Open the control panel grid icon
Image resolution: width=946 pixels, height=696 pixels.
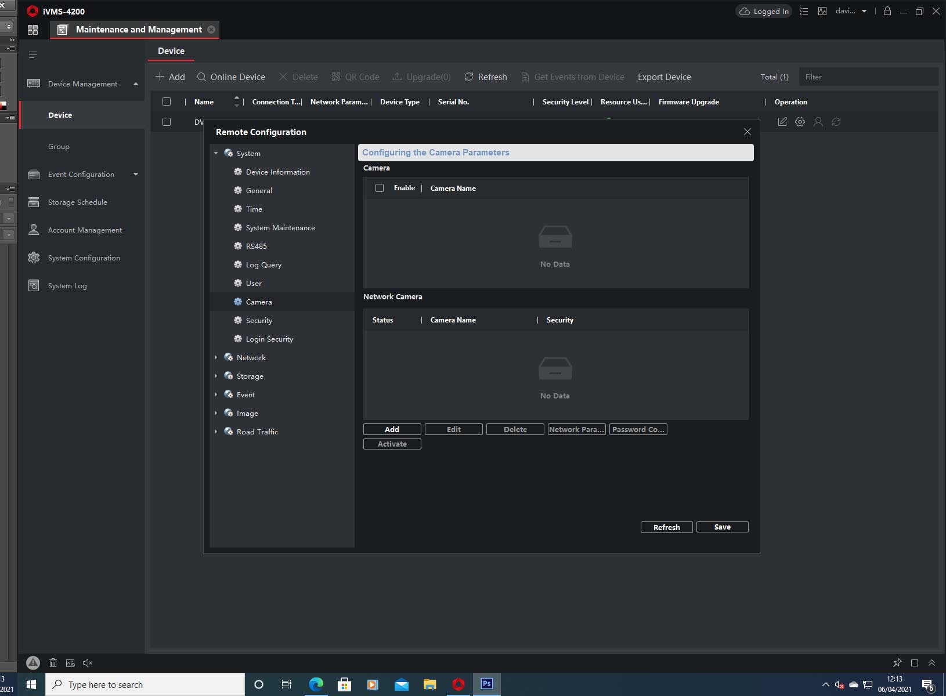coord(33,30)
